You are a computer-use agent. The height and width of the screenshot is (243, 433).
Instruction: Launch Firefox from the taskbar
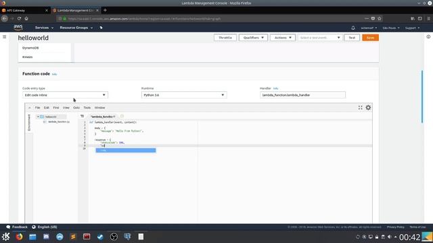pos(19,237)
